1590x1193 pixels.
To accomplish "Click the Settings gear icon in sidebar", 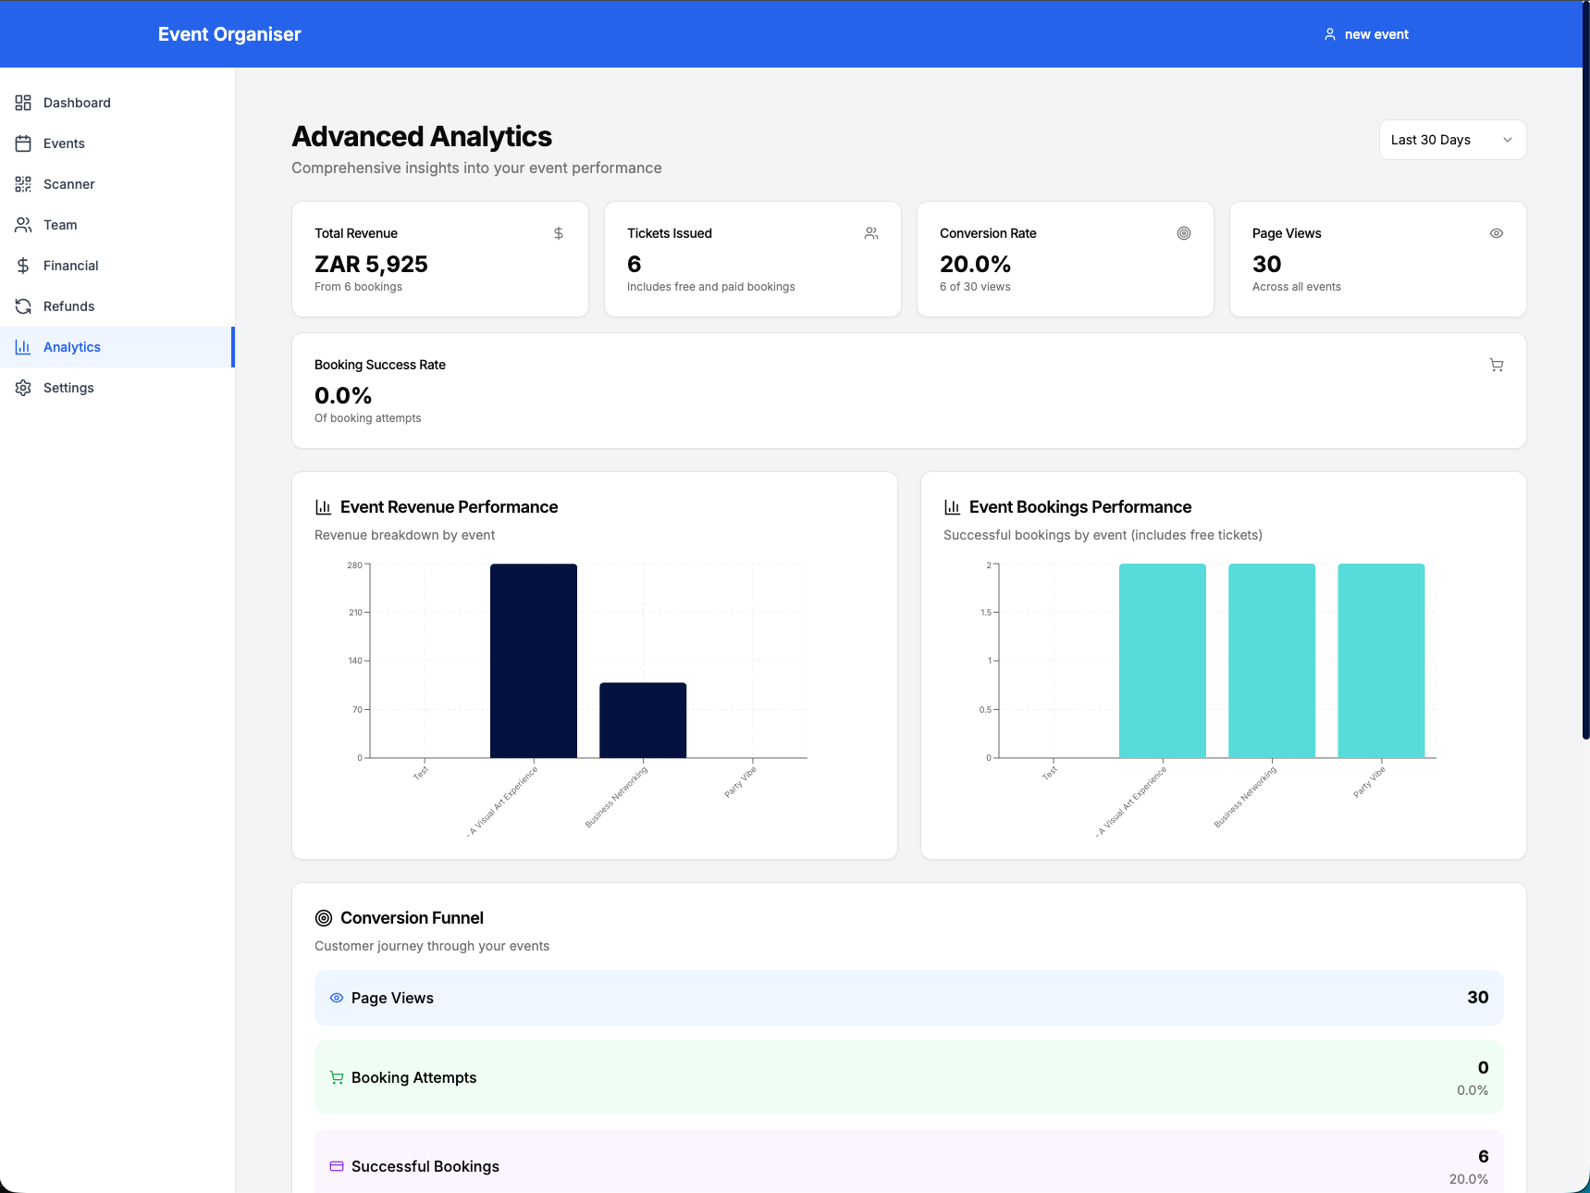I will pyautogui.click(x=23, y=388).
